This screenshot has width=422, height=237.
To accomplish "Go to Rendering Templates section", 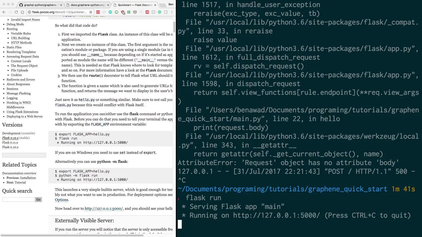I will (21, 52).
